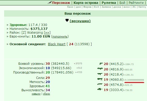The image size is (147, 101).
Task: Click the +1084.73 pistol remainder
Action: [128, 64]
